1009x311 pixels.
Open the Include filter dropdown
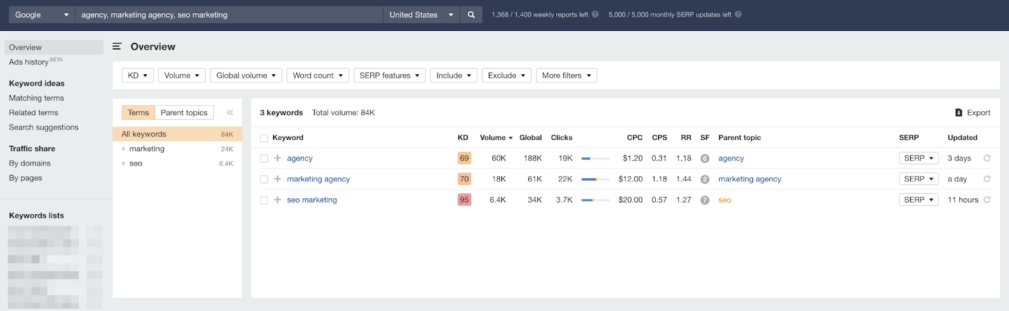tap(453, 76)
